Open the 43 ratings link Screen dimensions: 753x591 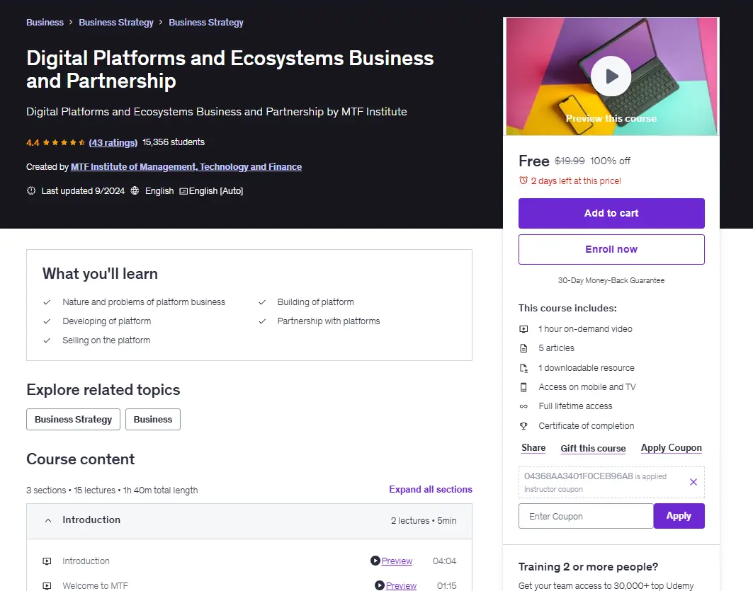(113, 142)
